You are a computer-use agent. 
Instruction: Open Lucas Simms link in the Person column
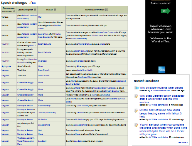click(44, 125)
